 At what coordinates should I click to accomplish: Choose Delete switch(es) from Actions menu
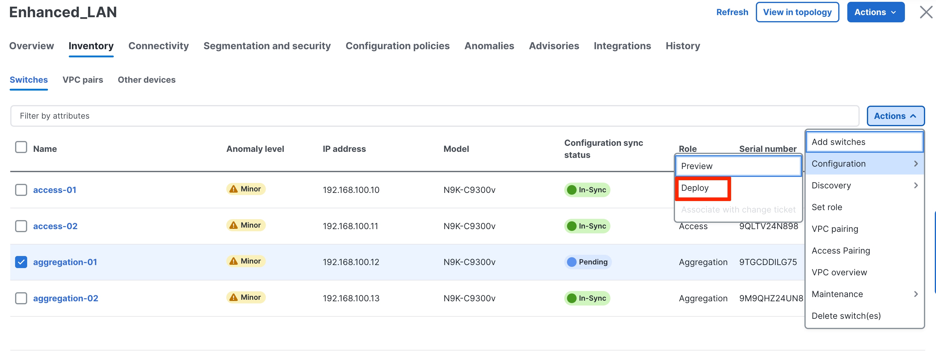pos(846,316)
